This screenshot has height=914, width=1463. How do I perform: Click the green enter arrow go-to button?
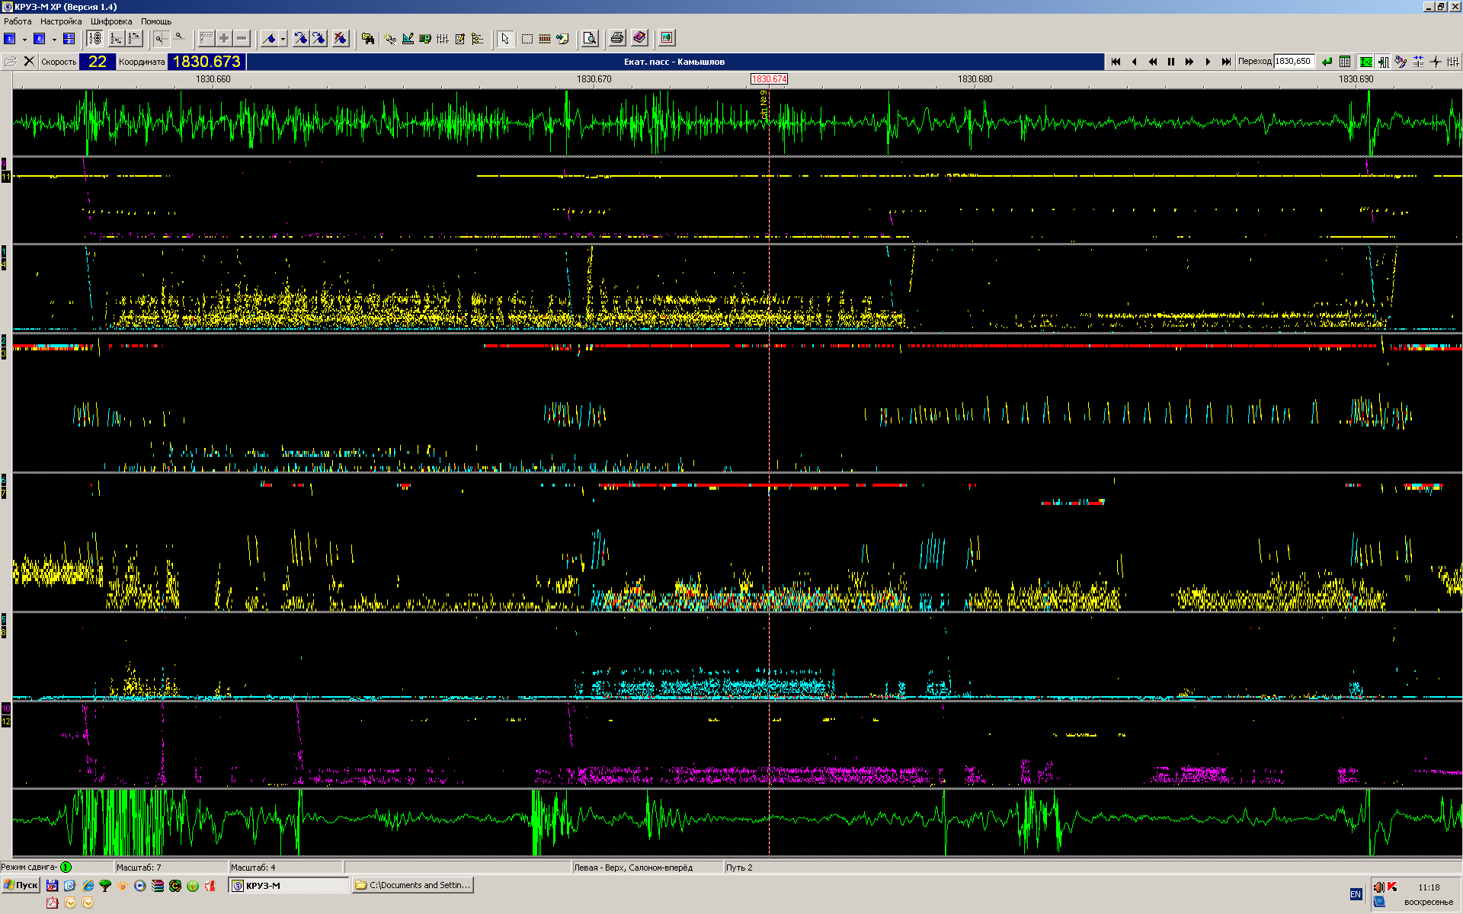click(x=1327, y=62)
